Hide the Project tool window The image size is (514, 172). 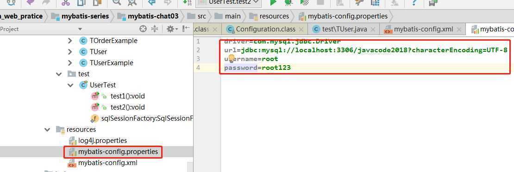186,29
